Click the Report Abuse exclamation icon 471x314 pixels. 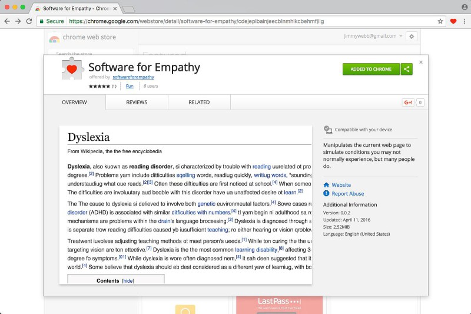click(326, 193)
